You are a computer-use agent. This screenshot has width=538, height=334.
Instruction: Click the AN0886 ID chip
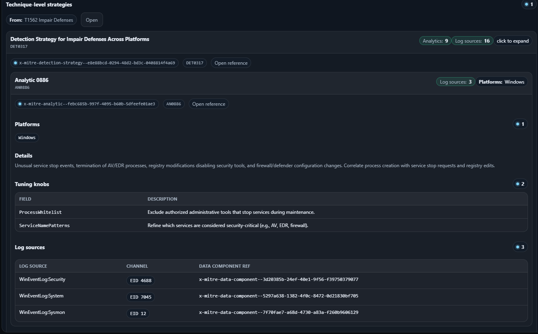pos(174,104)
